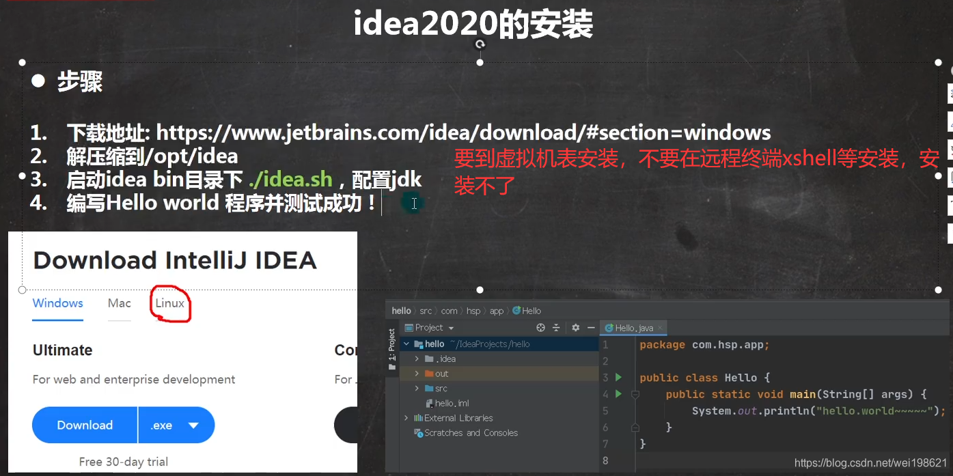Click the '编写Hello world 程序并测试成功！' line
Image resolution: width=953 pixels, height=476 pixels.
tap(221, 203)
